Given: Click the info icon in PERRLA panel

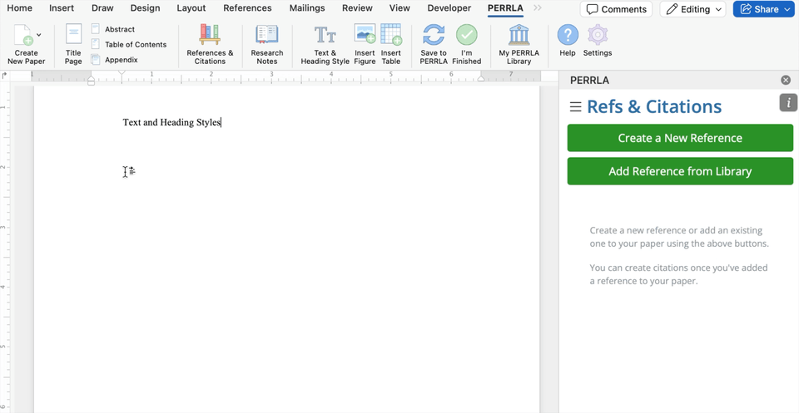Looking at the screenshot, I should [788, 102].
